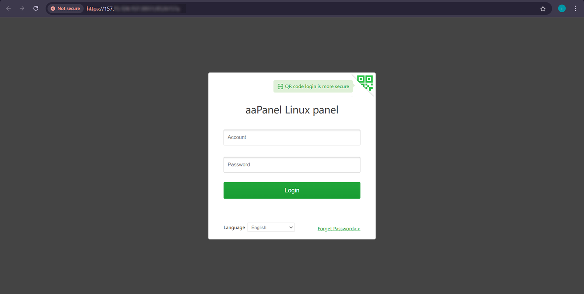The width and height of the screenshot is (584, 294).
Task: Select the struck-through https text in address bar
Action: 93,9
